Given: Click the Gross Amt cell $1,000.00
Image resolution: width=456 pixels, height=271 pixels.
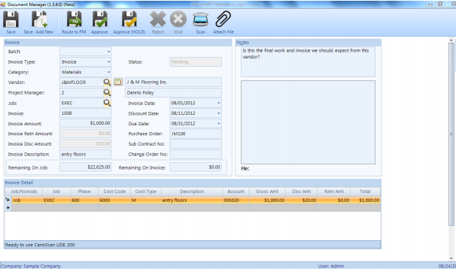Looking at the screenshot, I should click(x=267, y=200).
